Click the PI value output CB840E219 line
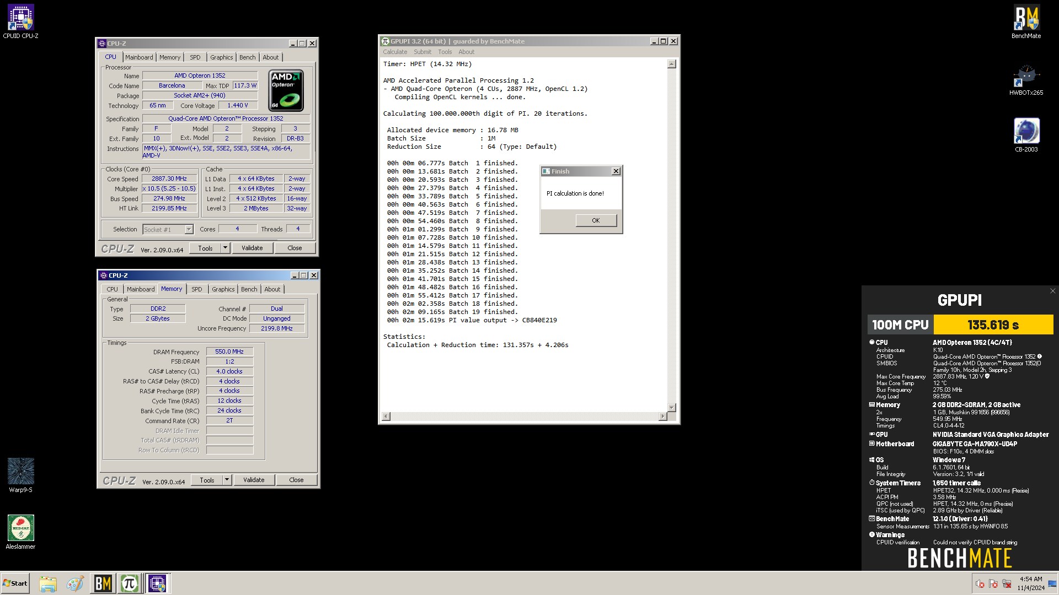Viewport: 1059px width, 595px height. tap(472, 320)
